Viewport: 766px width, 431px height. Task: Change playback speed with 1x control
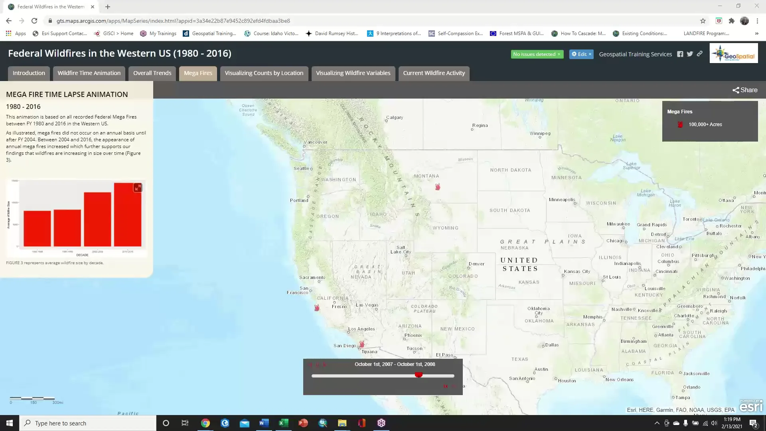[446, 386]
